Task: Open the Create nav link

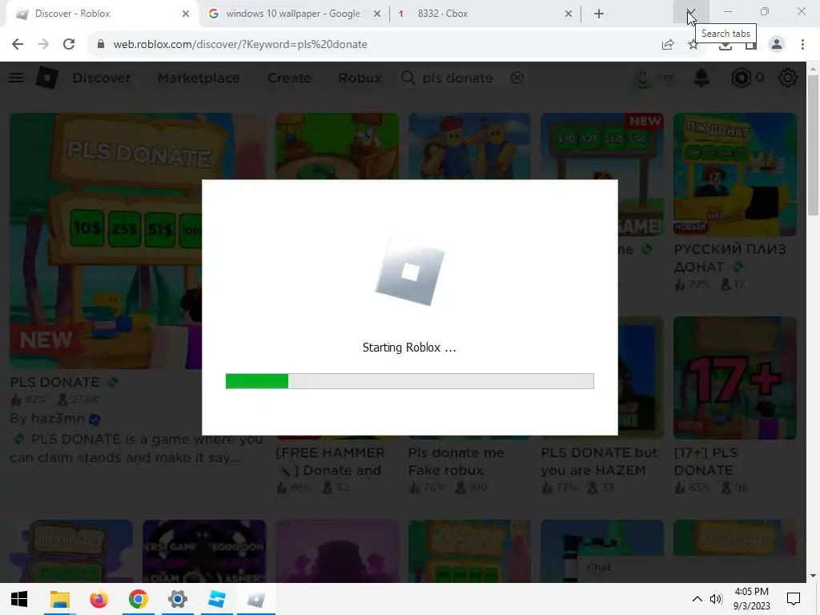Action: click(x=289, y=78)
